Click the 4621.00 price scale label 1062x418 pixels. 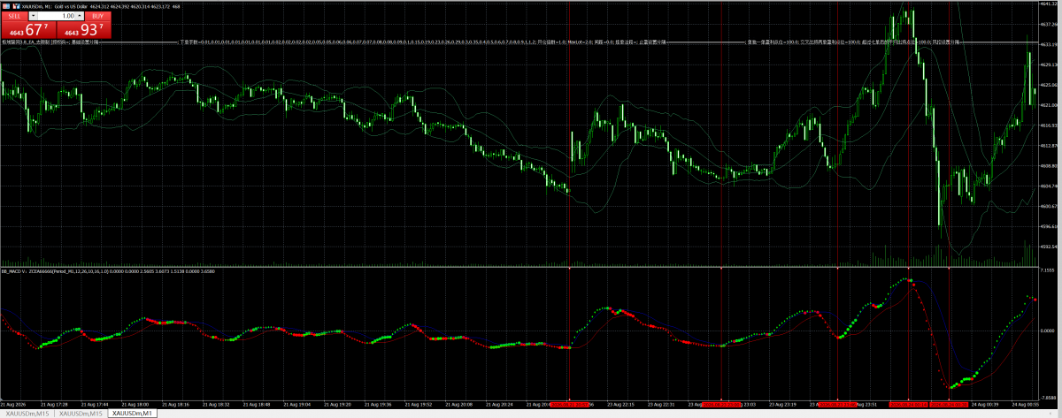1050,105
